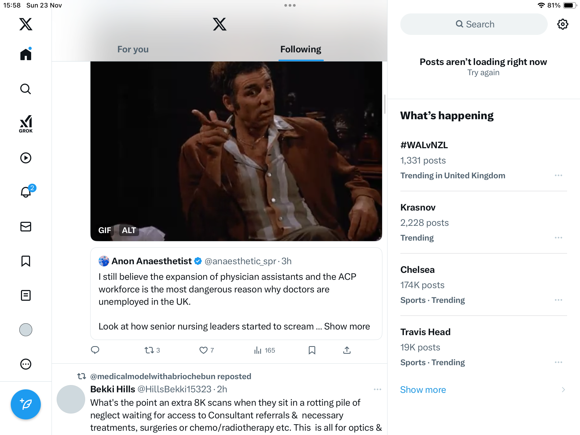Select the Following tab
This screenshot has height=435, width=580.
tap(301, 49)
